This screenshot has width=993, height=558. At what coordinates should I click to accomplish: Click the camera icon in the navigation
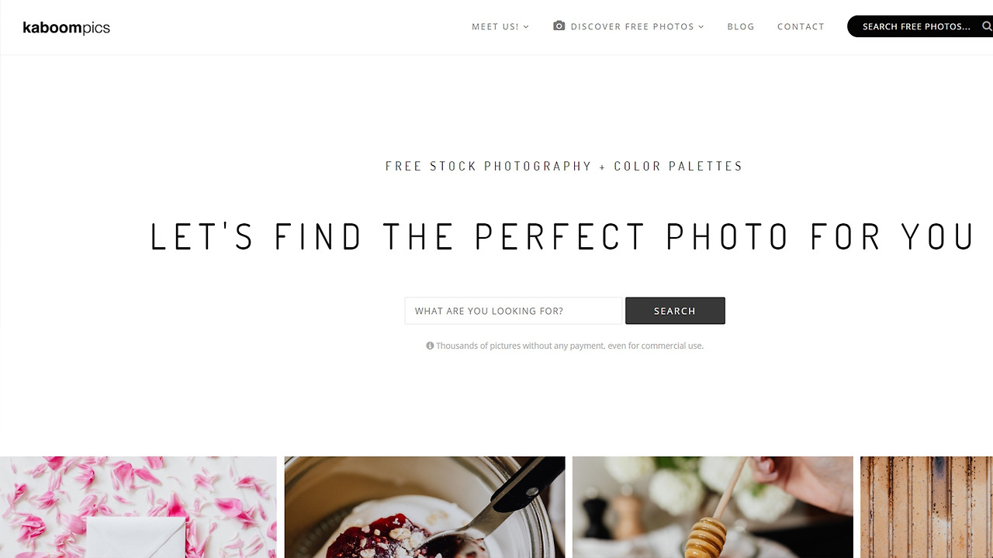coord(559,26)
